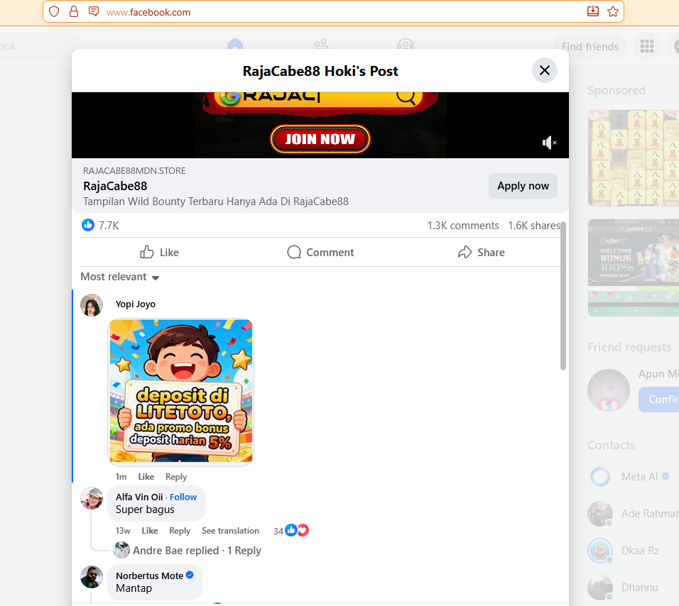Click the verified badge beside Norbertus Mote

click(190, 575)
